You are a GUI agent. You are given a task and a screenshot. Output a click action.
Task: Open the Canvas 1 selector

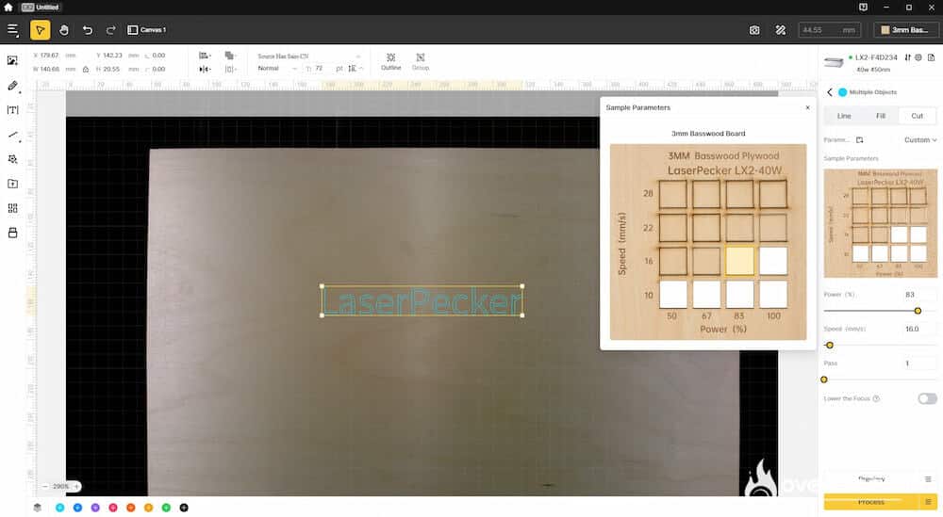[x=147, y=29]
